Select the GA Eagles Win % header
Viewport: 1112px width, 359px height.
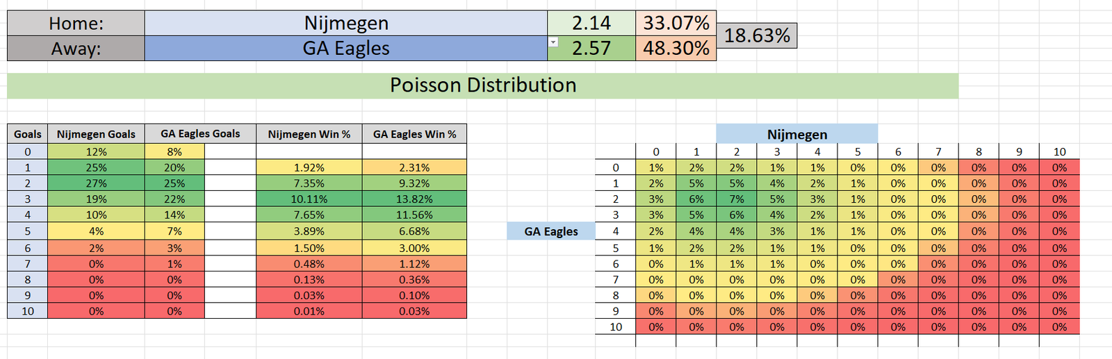pyautogui.click(x=414, y=134)
